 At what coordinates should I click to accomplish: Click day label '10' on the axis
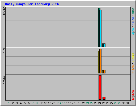click(x=44, y=103)
